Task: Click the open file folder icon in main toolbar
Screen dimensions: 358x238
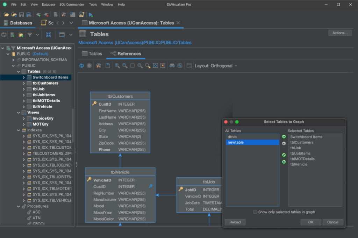Action: [6, 15]
